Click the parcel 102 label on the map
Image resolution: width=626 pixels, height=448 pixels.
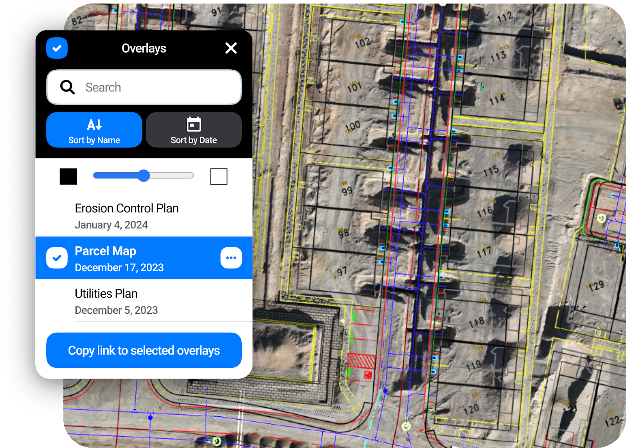363,43
